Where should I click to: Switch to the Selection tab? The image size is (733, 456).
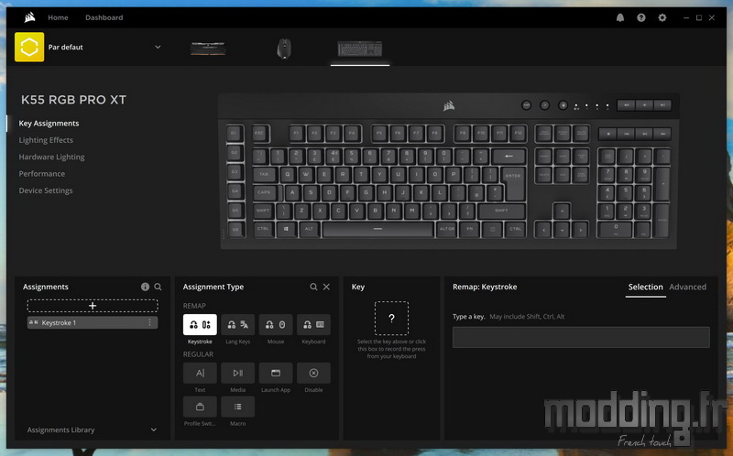pos(645,287)
